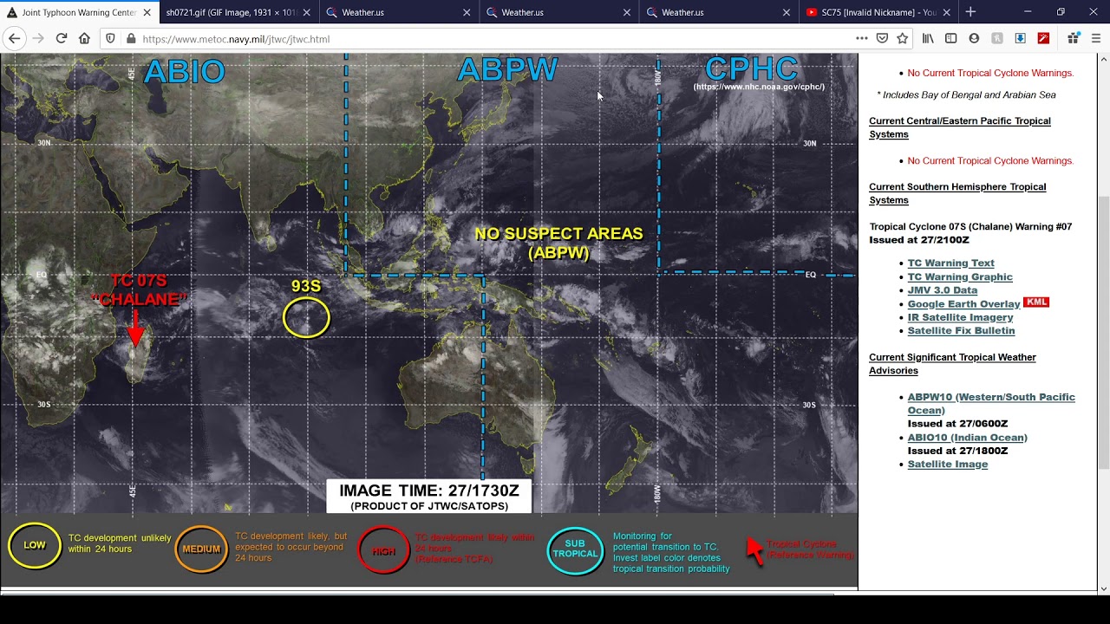Click the 93S yellow circle on map
Viewport: 1110px width, 624px height.
[306, 317]
